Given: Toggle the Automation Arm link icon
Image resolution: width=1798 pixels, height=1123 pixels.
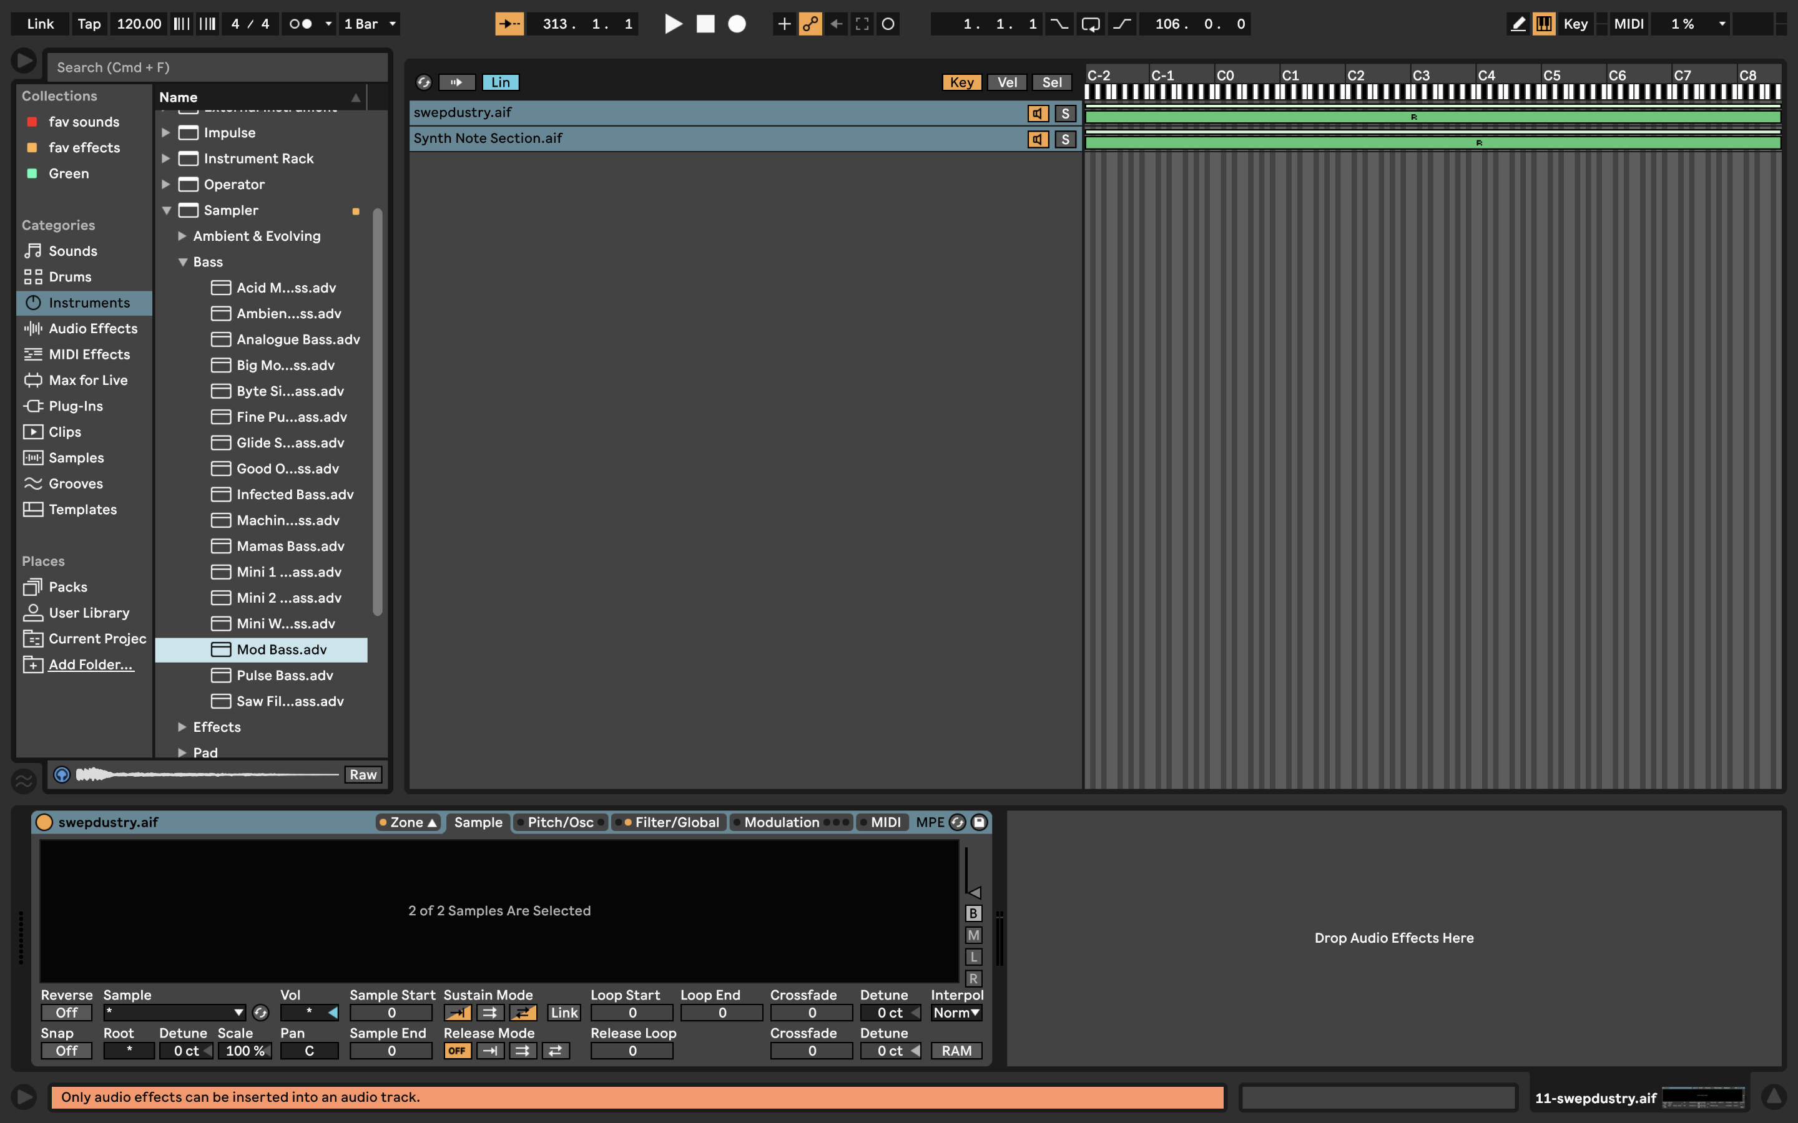Looking at the screenshot, I should coord(810,24).
